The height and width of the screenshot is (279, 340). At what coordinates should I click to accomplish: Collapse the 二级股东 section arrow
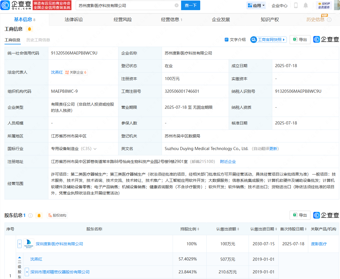click(x=20, y=257)
